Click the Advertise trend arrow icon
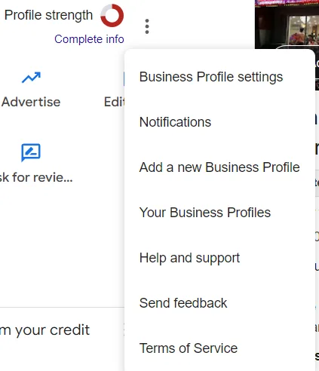Image resolution: width=319 pixels, height=371 pixels. click(x=31, y=78)
